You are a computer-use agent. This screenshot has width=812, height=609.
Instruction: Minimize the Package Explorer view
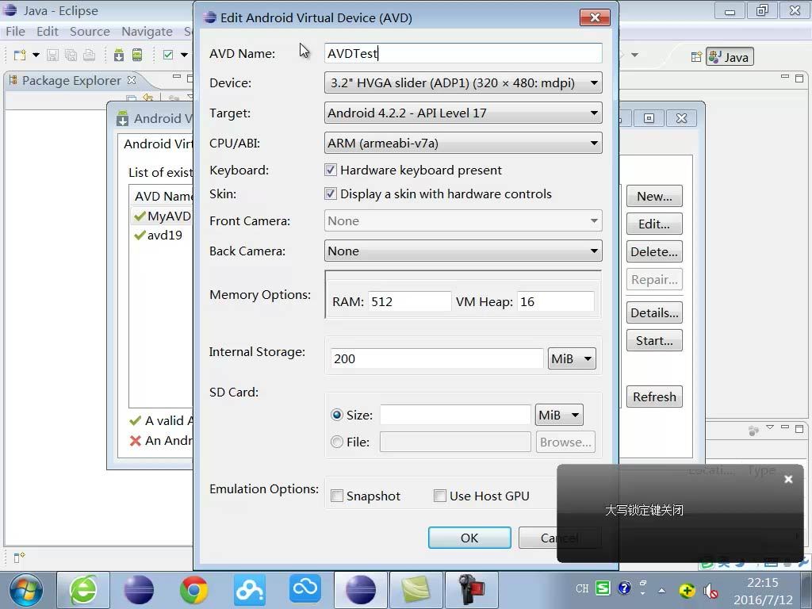(x=177, y=77)
